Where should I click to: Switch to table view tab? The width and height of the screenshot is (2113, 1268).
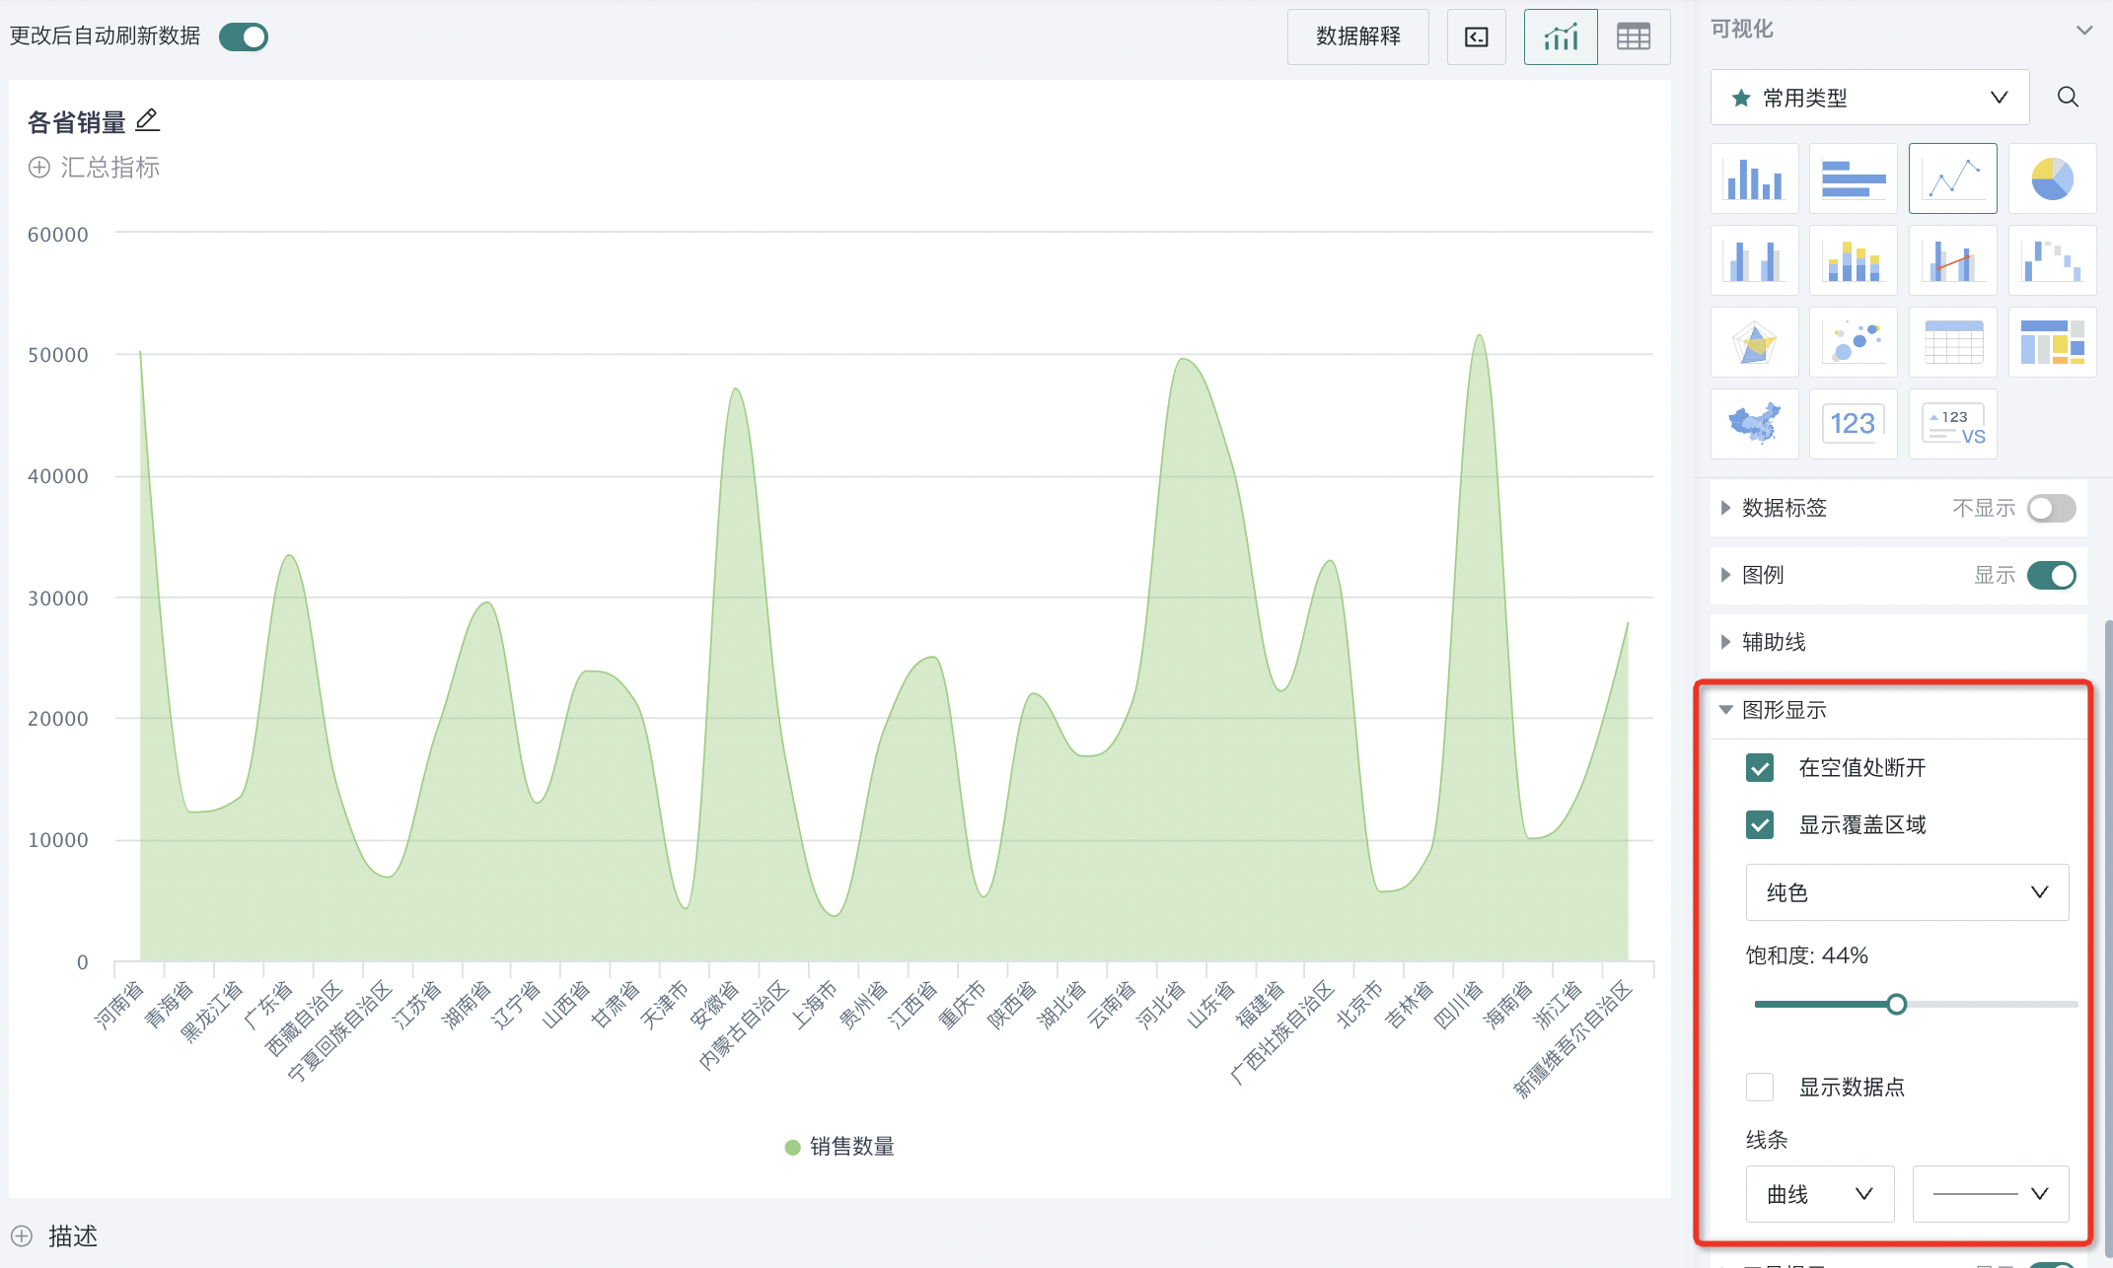coord(1634,37)
